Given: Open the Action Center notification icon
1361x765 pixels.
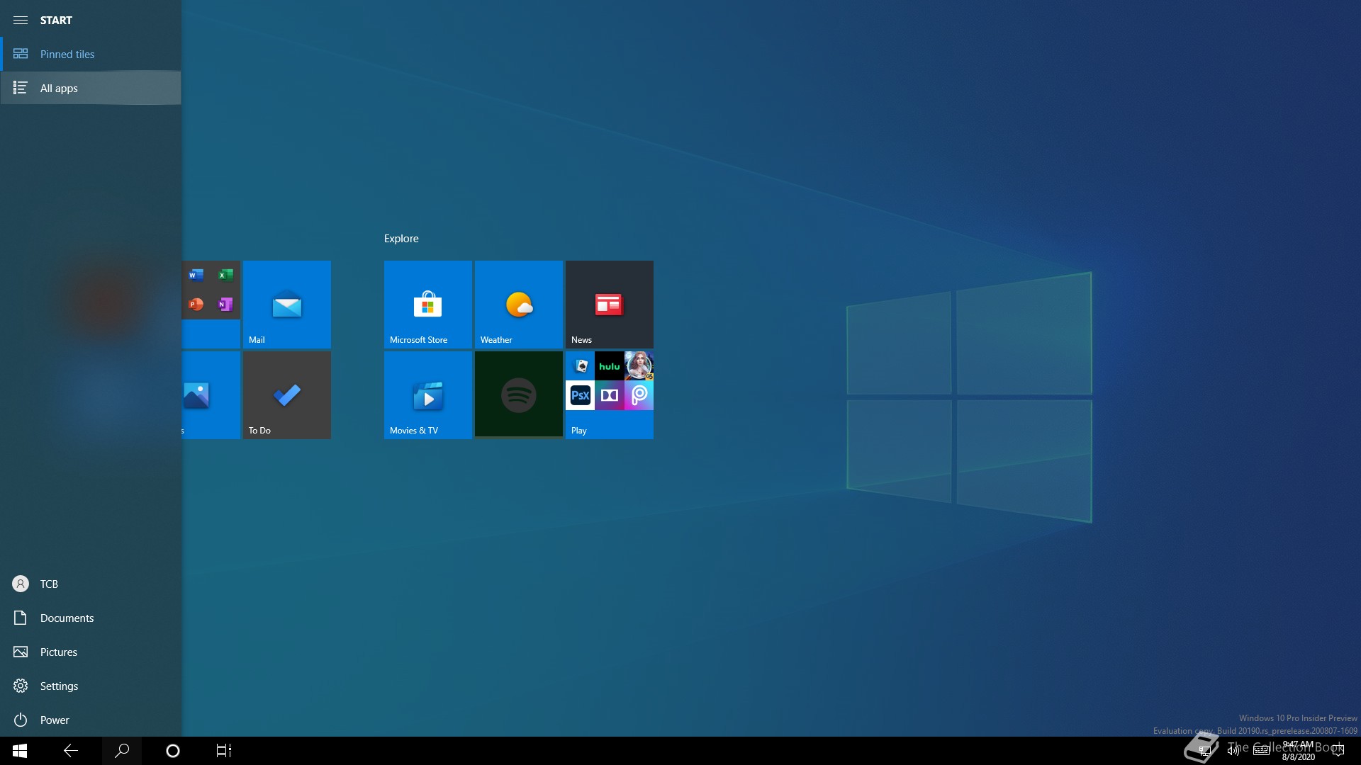Looking at the screenshot, I should tap(1338, 751).
